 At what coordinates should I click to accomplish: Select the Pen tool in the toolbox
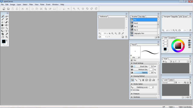[x=3, y=16]
